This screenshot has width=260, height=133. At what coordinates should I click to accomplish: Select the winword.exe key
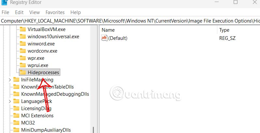point(41,44)
